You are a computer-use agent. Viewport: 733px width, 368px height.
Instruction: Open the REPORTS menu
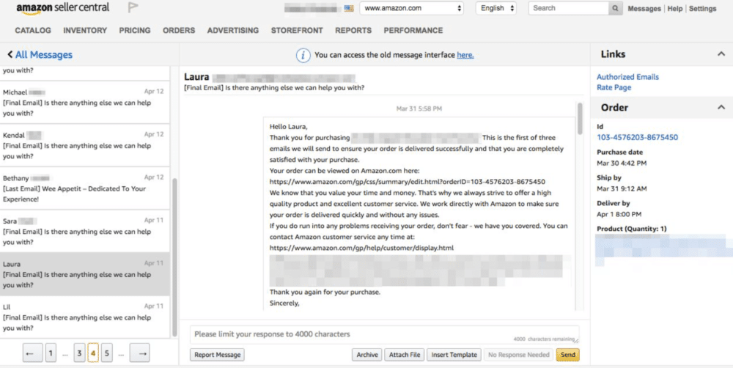click(353, 30)
